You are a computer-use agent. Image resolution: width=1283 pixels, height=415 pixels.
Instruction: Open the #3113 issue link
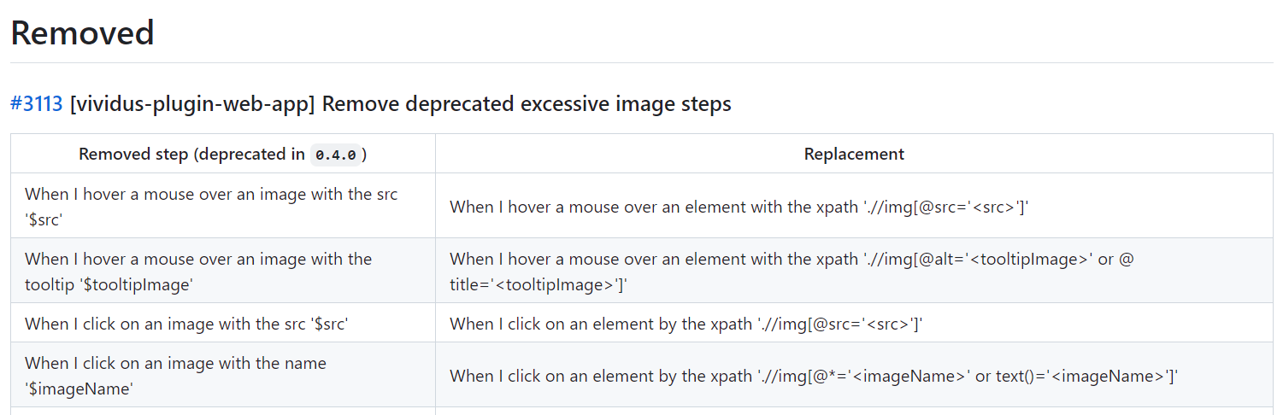pyautogui.click(x=36, y=104)
